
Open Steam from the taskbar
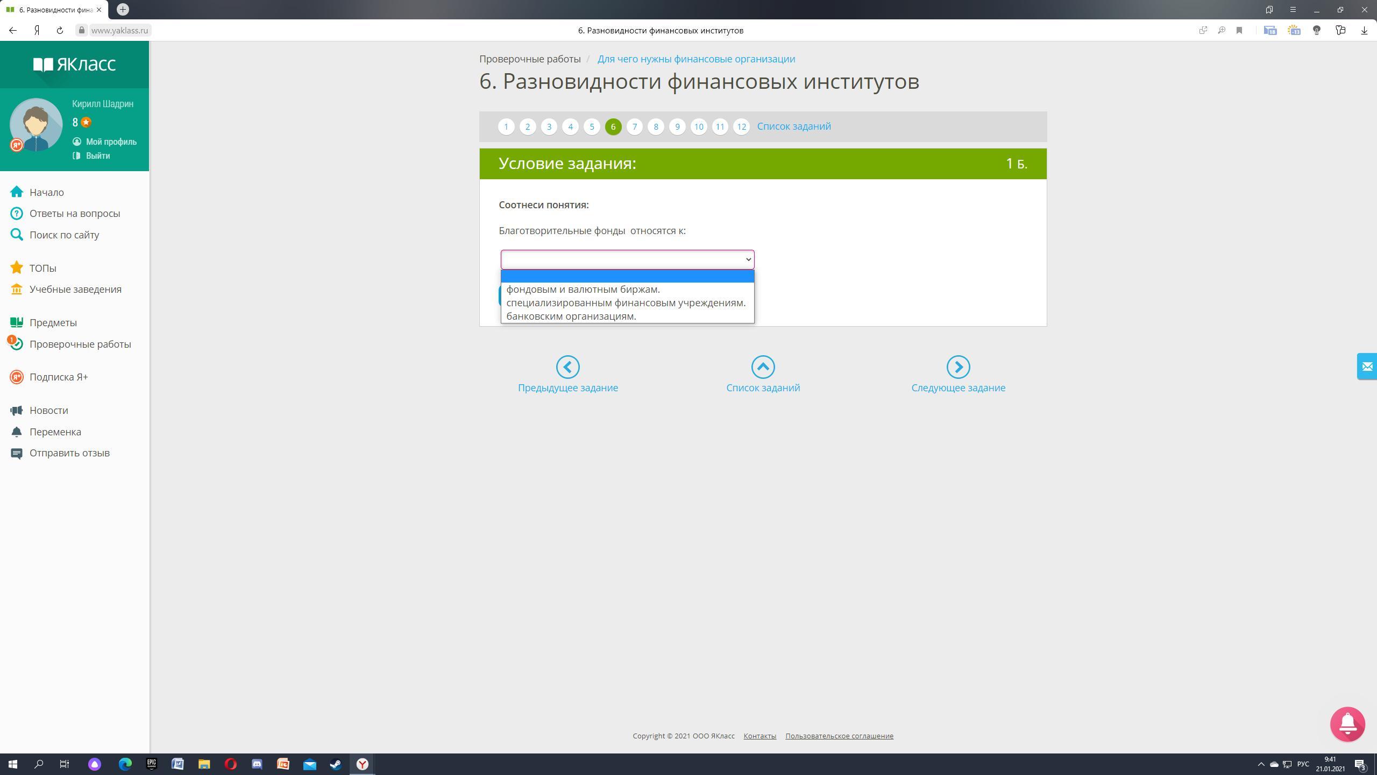tap(336, 764)
